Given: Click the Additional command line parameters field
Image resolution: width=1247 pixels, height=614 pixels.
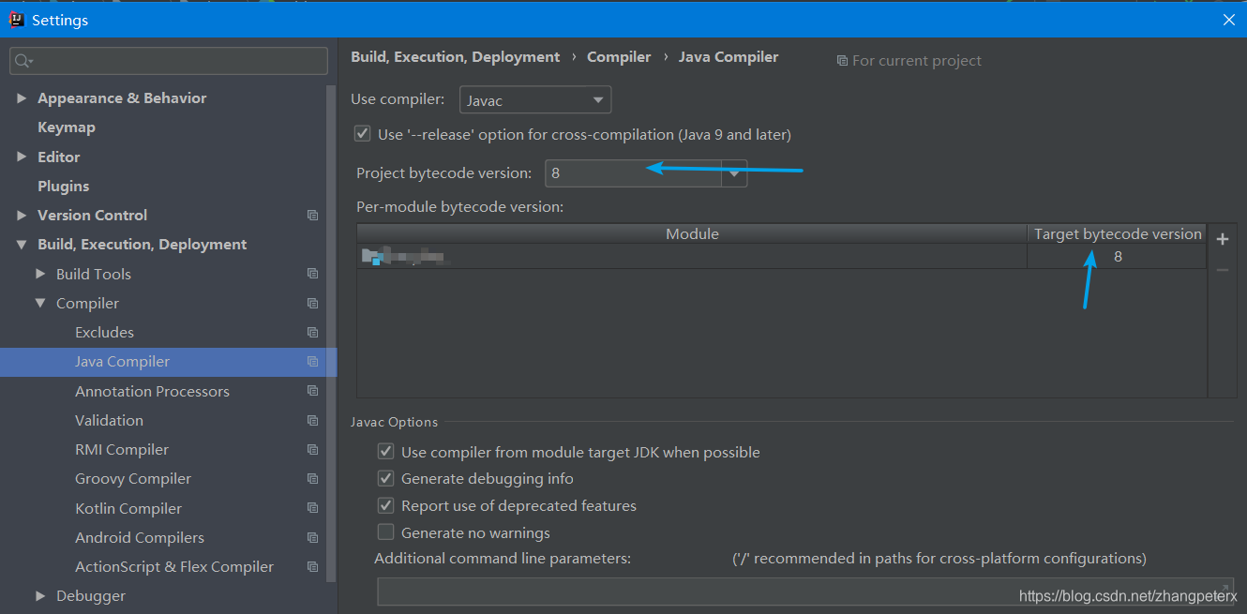Looking at the screenshot, I should tap(805, 592).
